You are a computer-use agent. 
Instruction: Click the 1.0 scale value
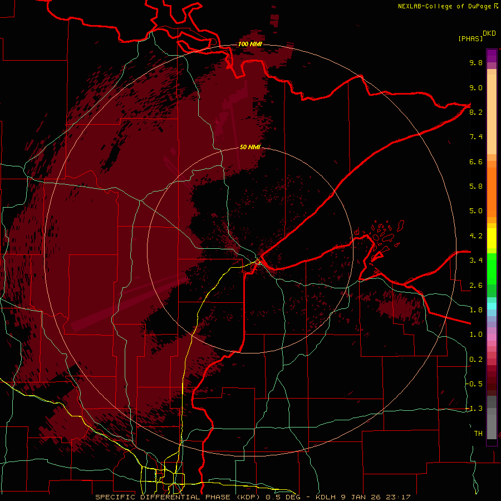coord(476,335)
